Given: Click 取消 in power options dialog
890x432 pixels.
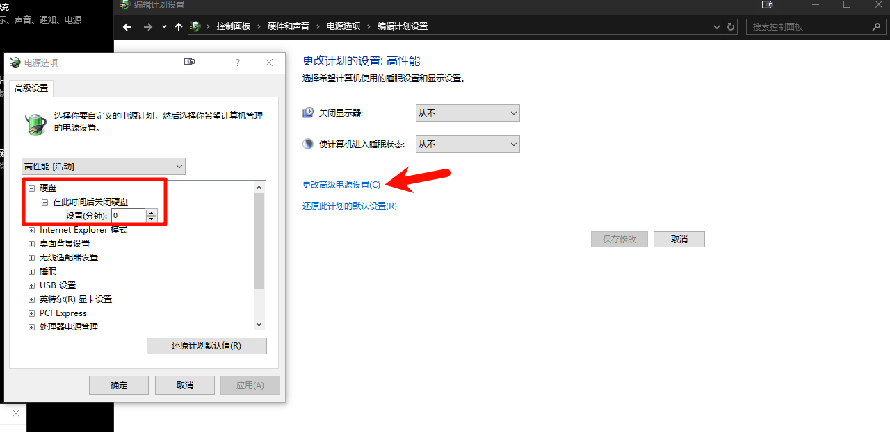Looking at the screenshot, I should click(x=184, y=385).
